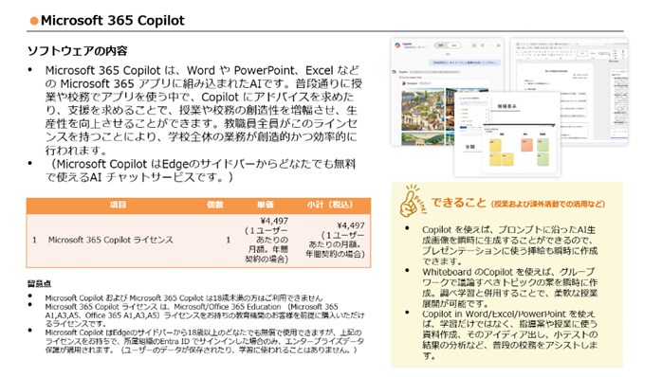Select Microsoft 365 Copilot ライセンス row label

click(111, 240)
